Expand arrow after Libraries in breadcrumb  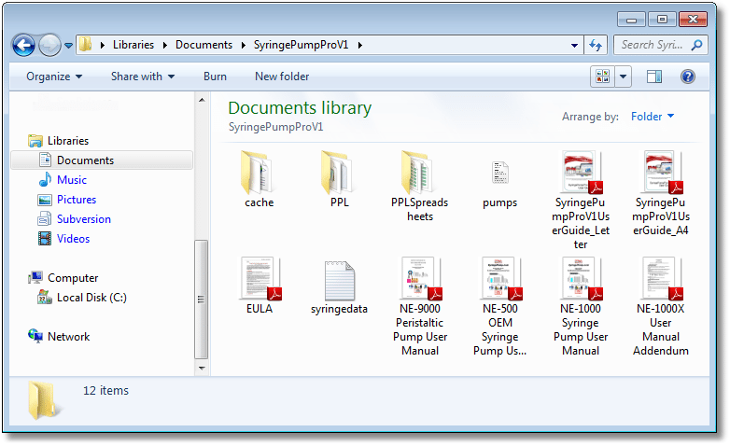pos(165,45)
